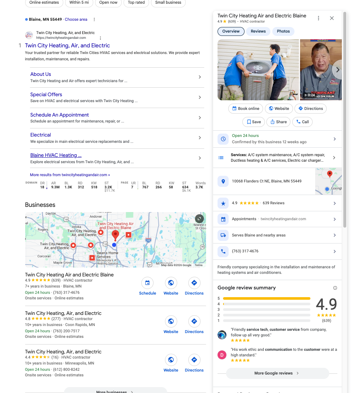357x393 pixels.
Task: Open the Special Offers sitelink
Action: point(46,94)
